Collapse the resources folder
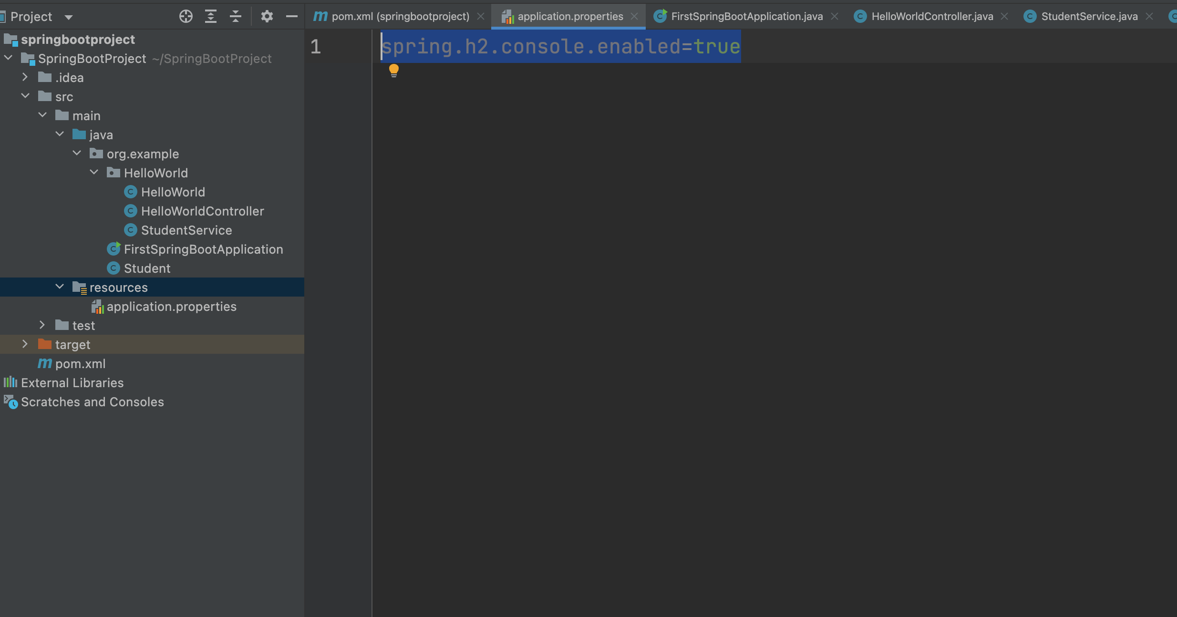The width and height of the screenshot is (1177, 617). click(60, 287)
